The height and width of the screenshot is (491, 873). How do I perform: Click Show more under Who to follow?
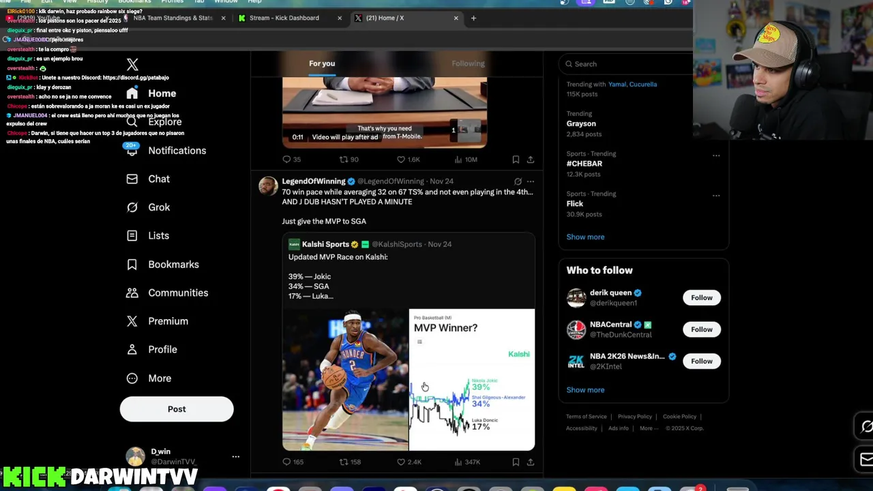[585, 390]
